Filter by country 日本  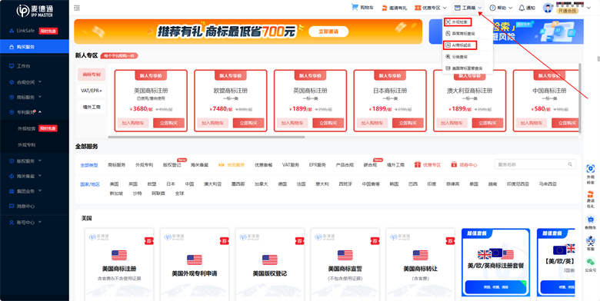pos(171,184)
